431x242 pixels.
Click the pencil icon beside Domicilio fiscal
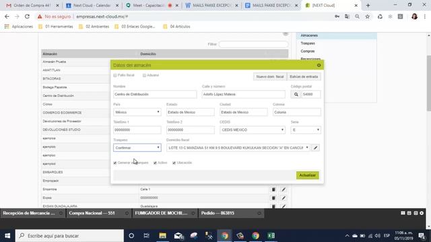coord(315,148)
